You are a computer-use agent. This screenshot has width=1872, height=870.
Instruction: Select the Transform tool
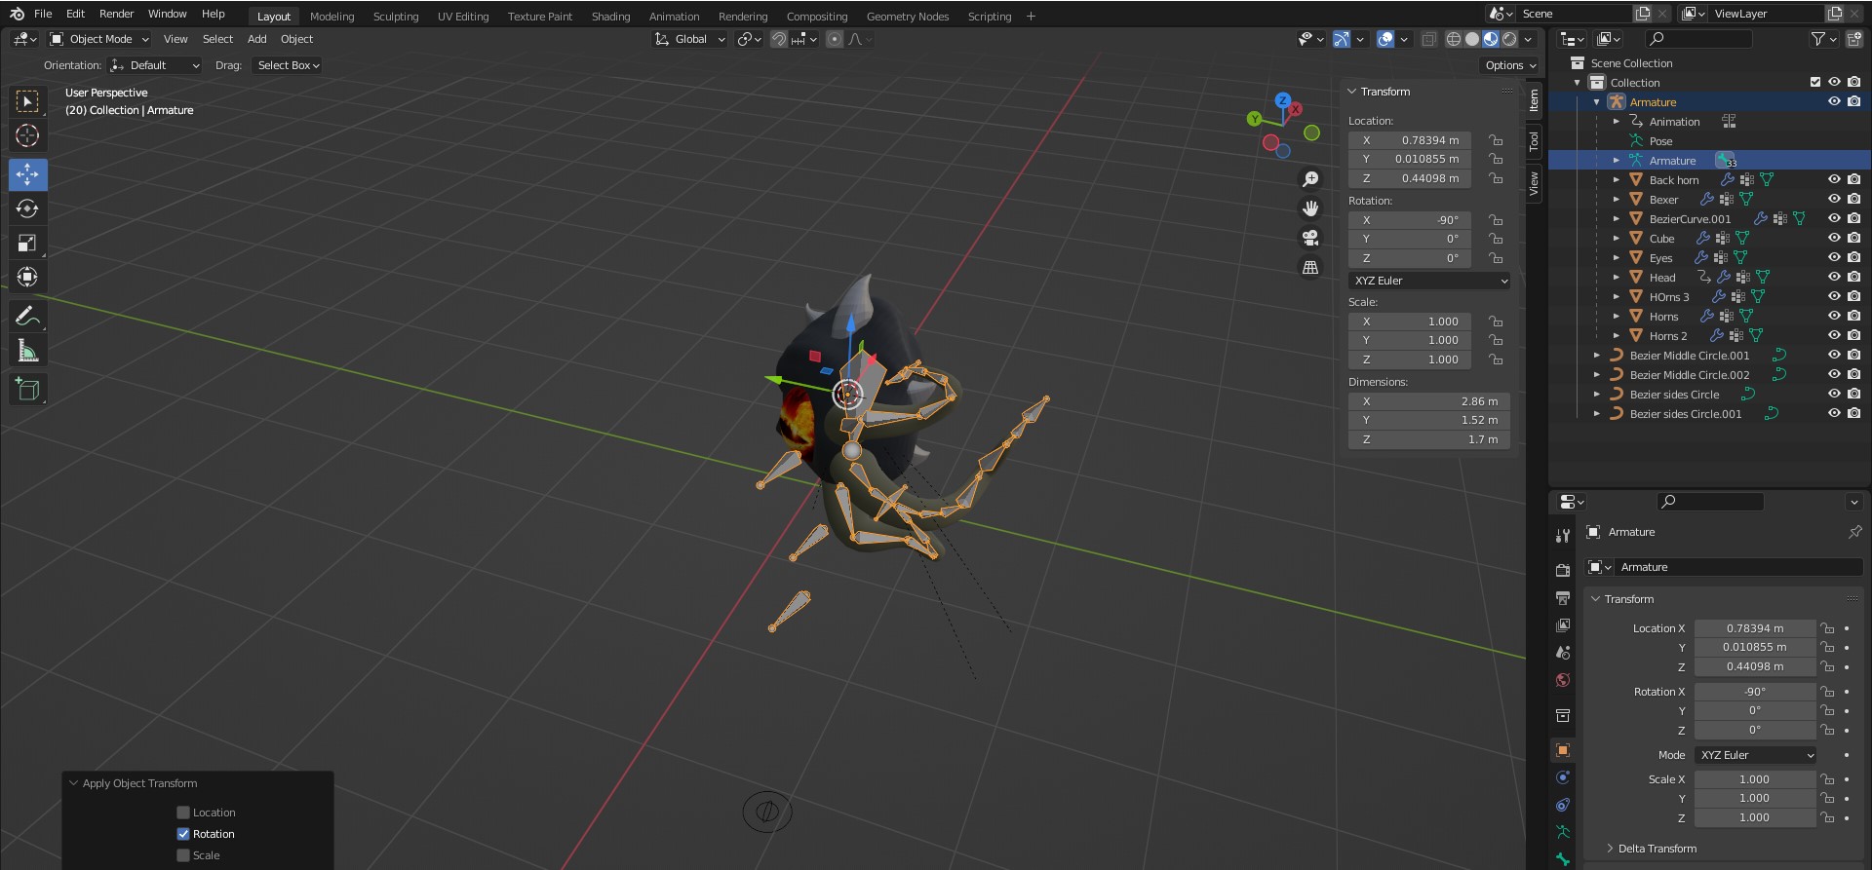(x=27, y=277)
